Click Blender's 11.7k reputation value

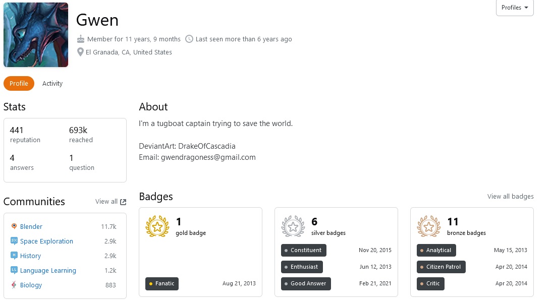(108, 226)
